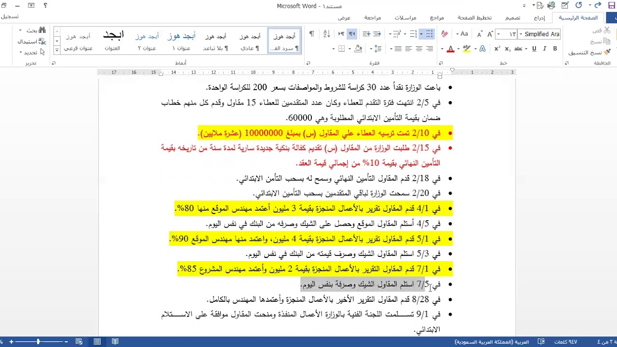617x347 pixels.
Task: Open the View (عرض) tab
Action: click(344, 18)
